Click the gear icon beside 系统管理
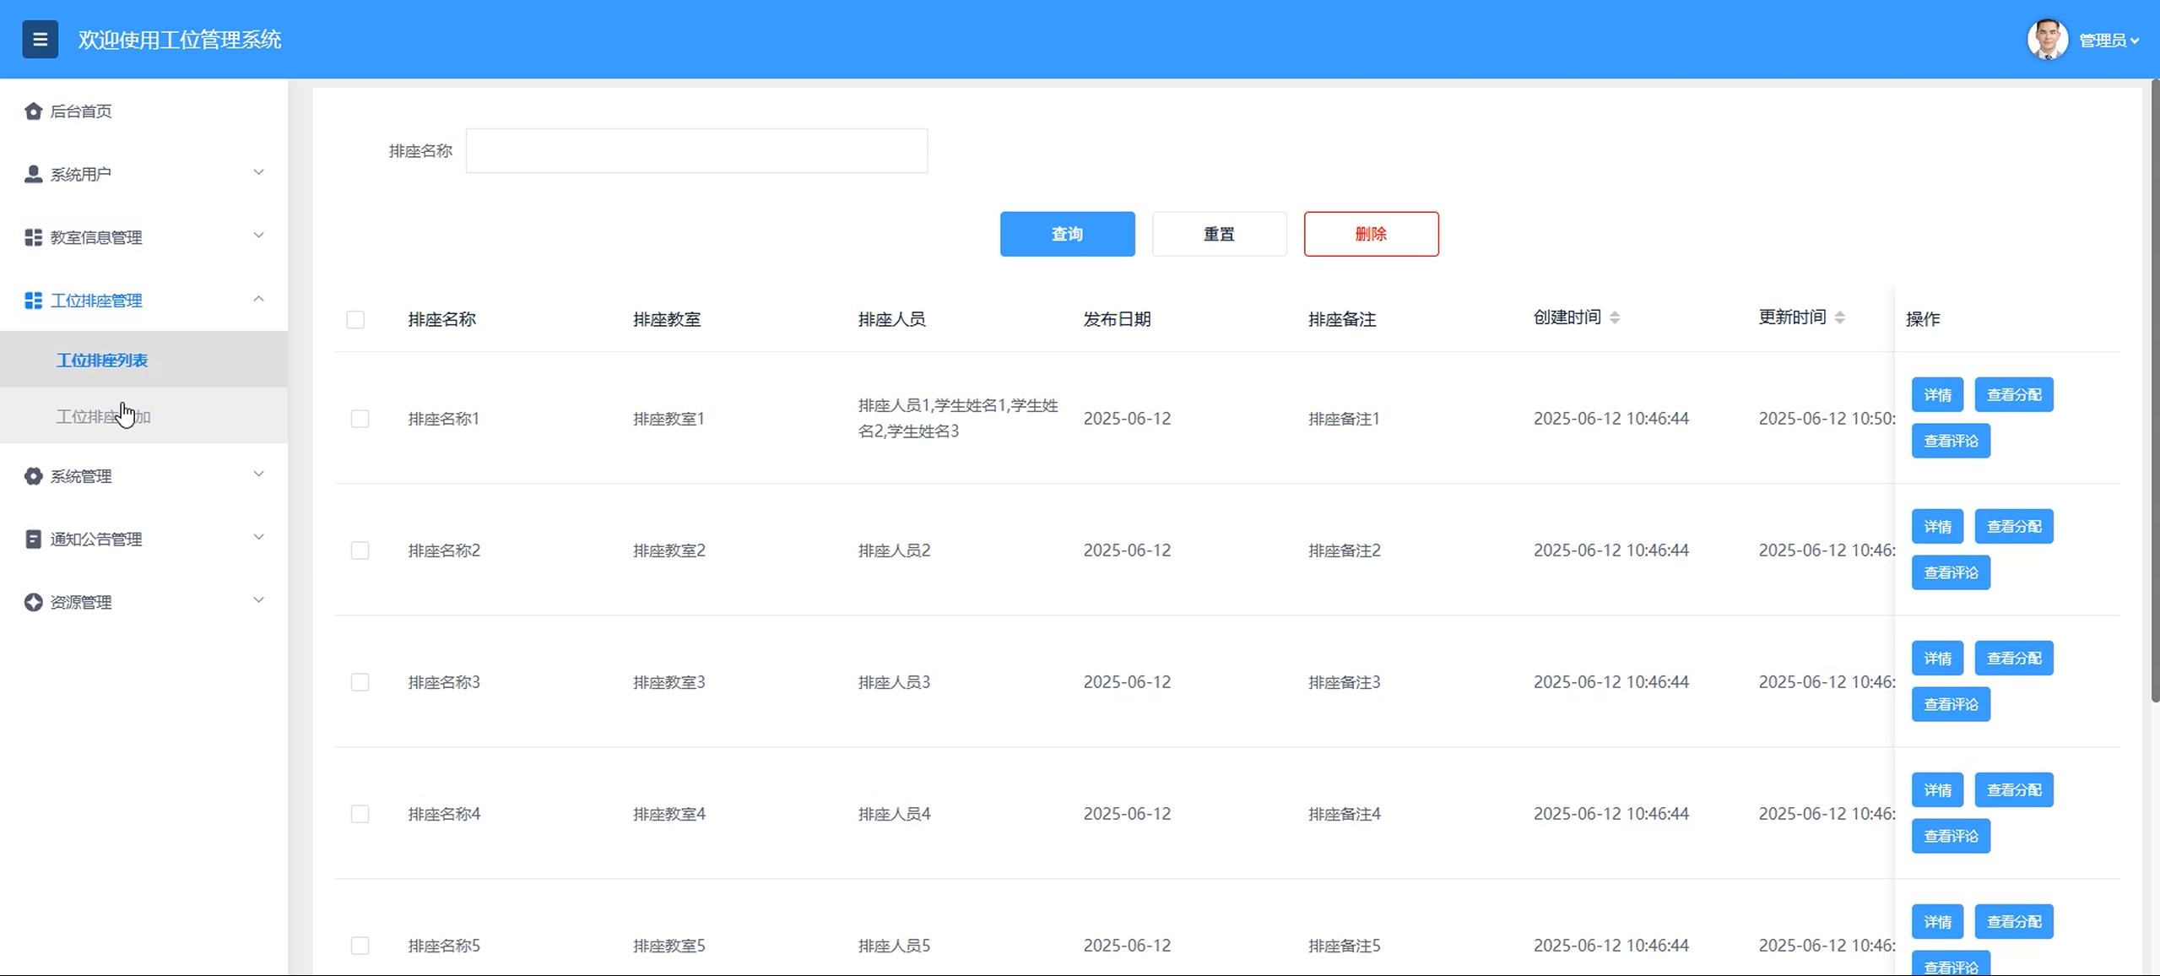 pyautogui.click(x=33, y=476)
